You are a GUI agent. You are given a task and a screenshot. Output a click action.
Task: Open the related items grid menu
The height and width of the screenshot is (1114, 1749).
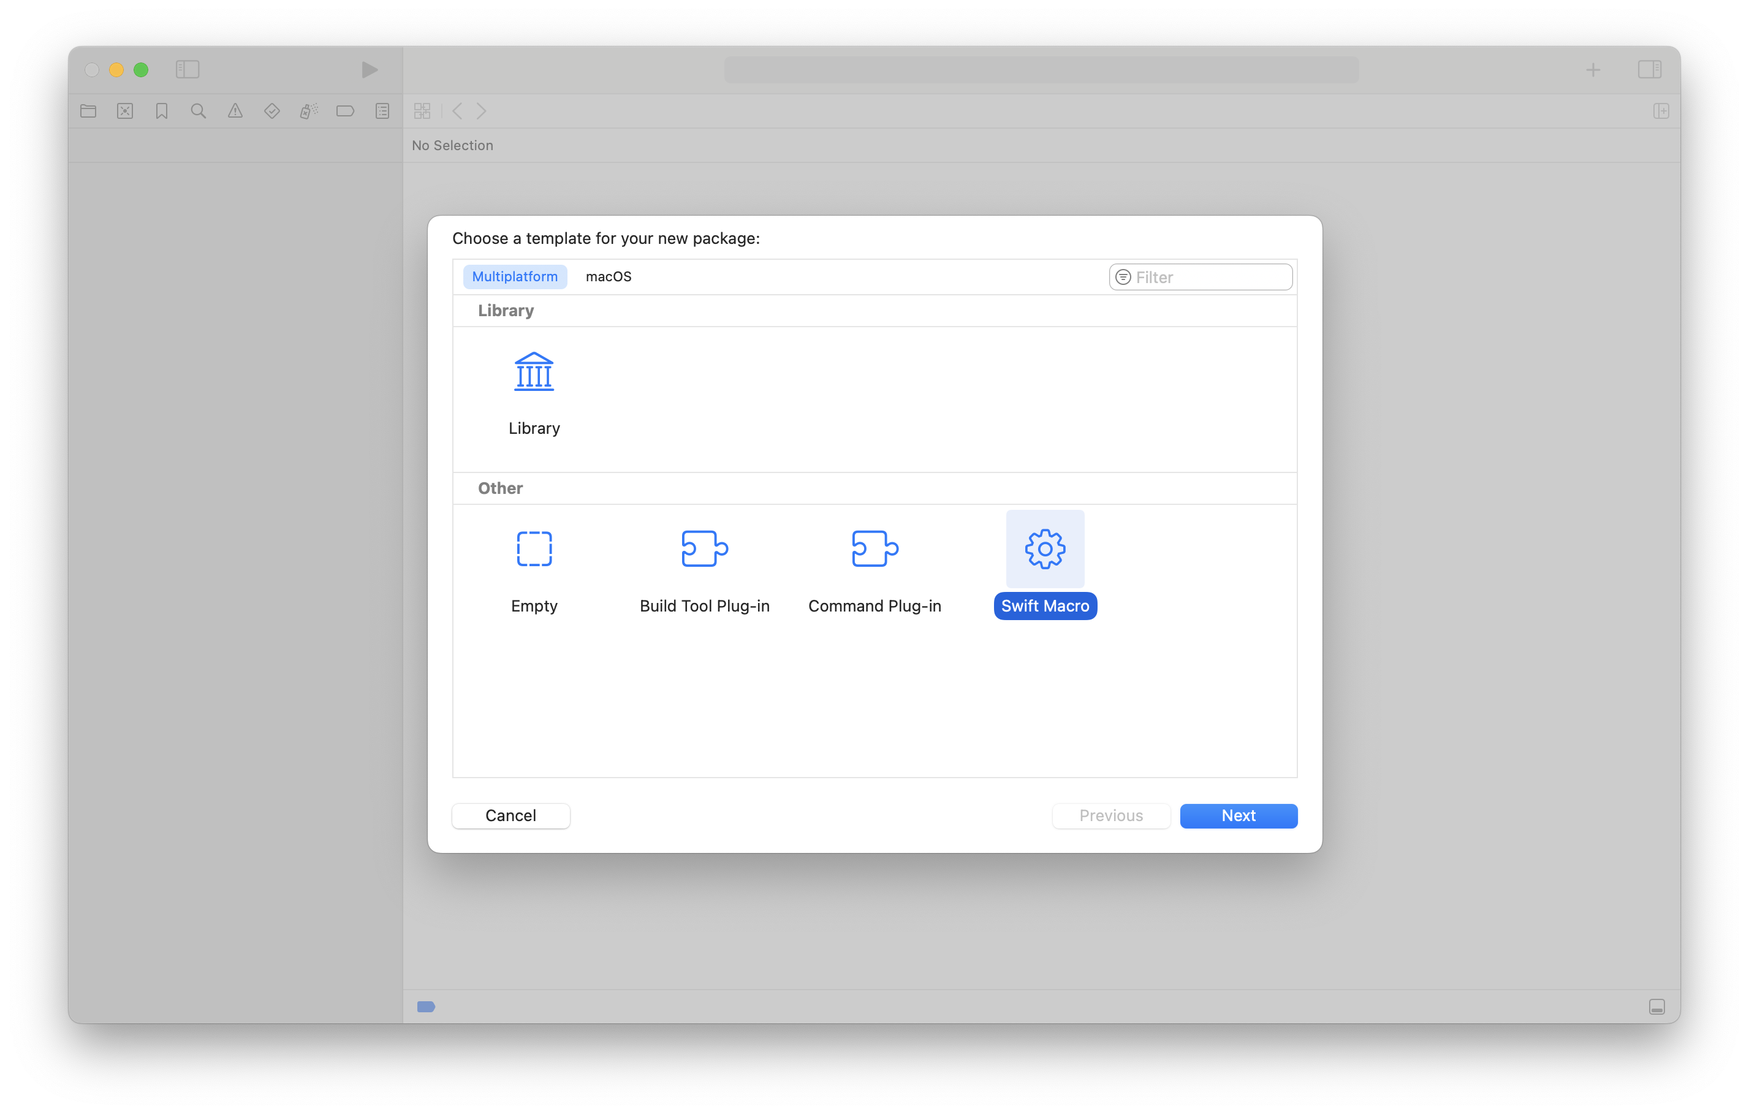click(422, 111)
